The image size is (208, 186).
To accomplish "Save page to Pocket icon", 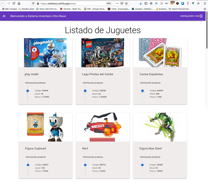I will tap(122, 4).
